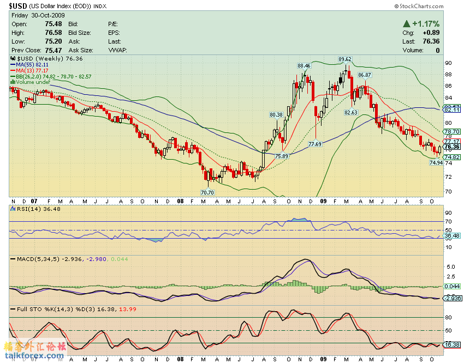Click the 'Volume undef' legend text
This screenshot has height=364, width=464.
point(33,82)
